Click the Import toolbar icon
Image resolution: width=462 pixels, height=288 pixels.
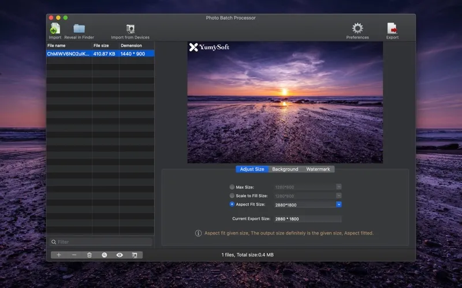tap(54, 29)
